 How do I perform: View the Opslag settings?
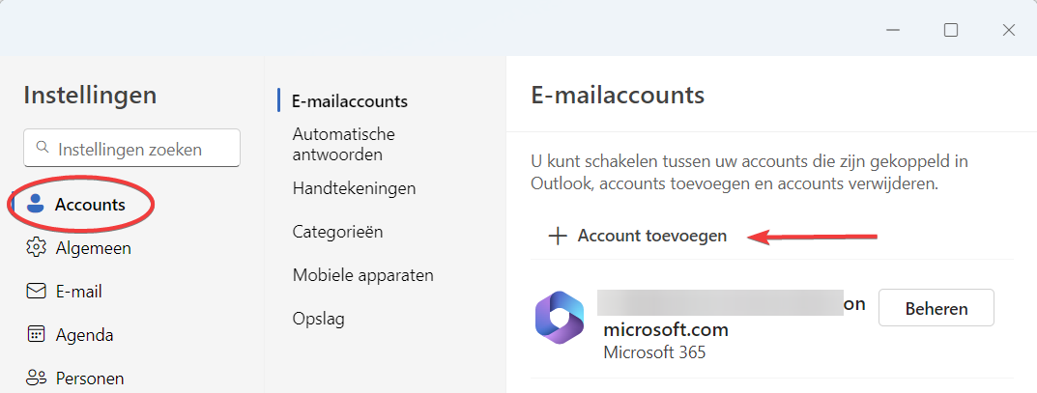coord(318,319)
